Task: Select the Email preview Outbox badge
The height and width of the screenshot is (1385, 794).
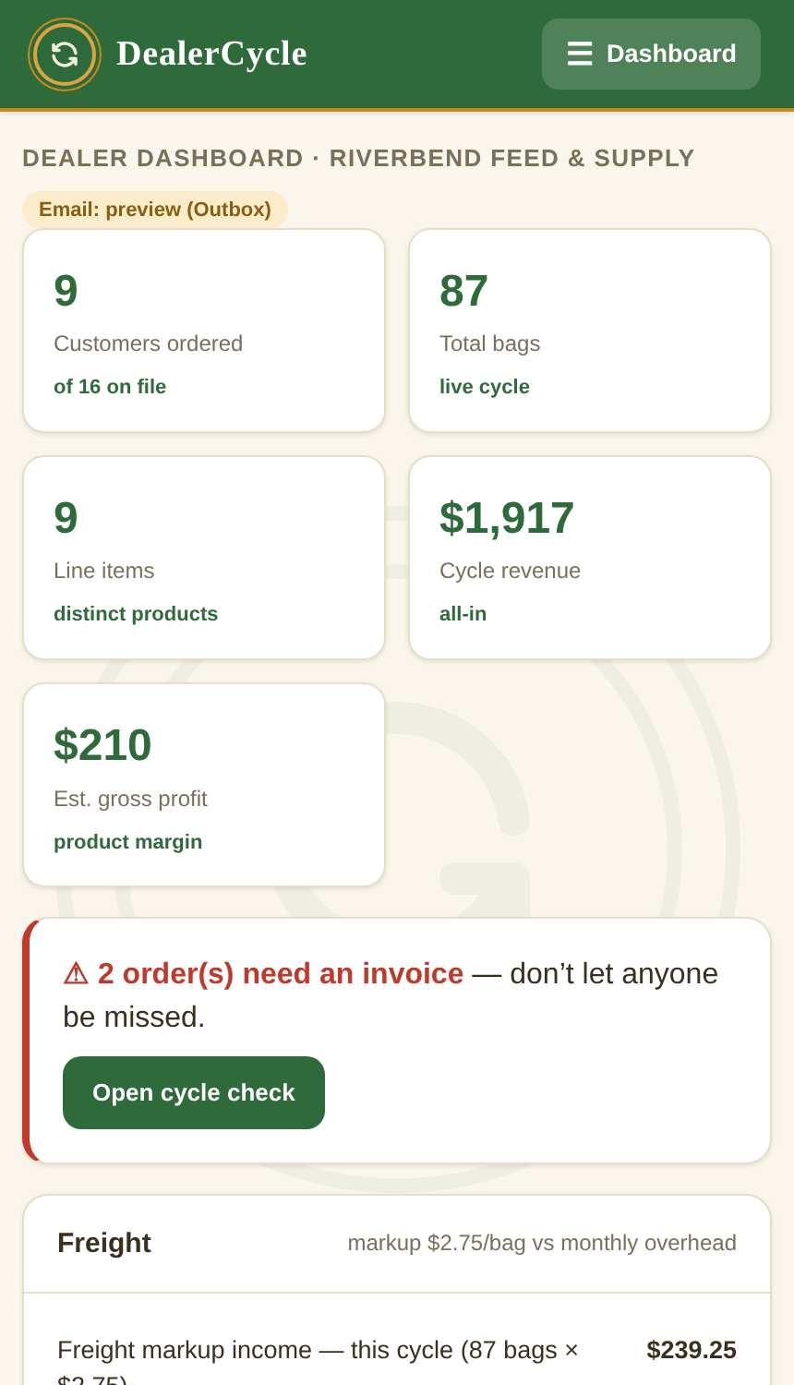Action: tap(155, 210)
